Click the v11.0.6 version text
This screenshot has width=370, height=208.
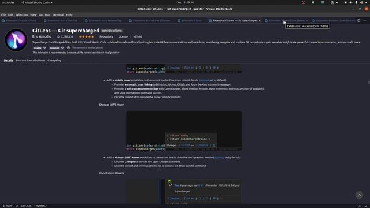click(138, 37)
